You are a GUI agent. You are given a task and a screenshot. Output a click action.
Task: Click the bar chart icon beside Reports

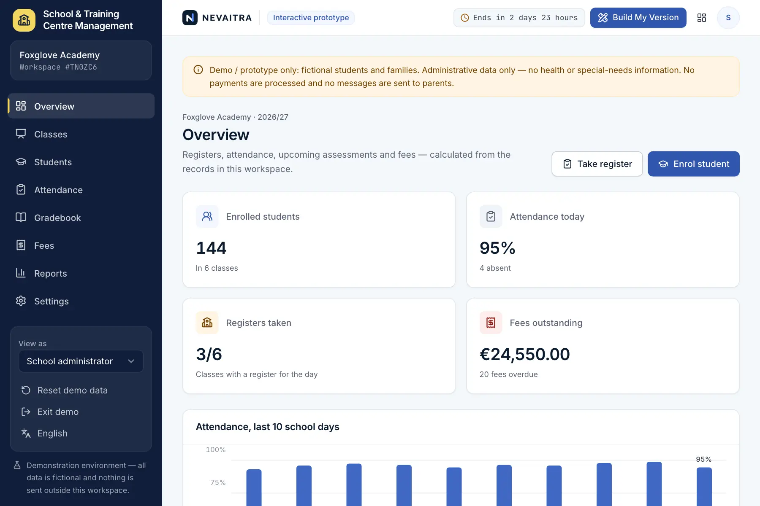(21, 273)
